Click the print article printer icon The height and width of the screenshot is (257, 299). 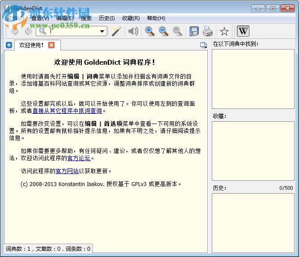[x=208, y=31]
